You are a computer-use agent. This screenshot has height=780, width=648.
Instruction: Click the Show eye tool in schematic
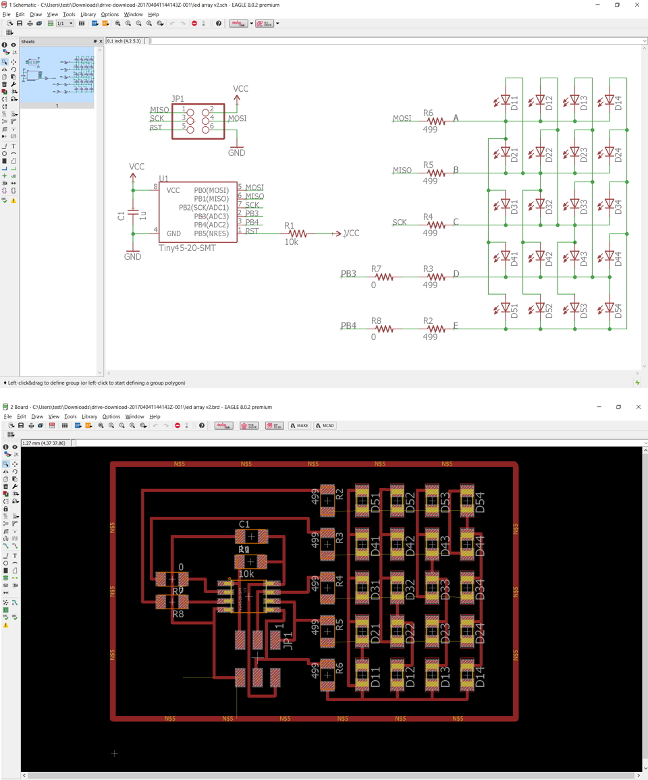tap(13, 45)
